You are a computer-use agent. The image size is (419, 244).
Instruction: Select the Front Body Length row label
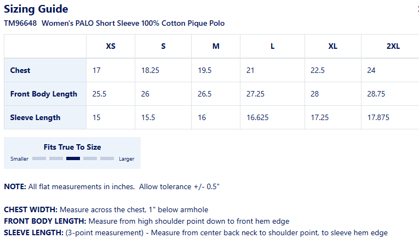click(x=44, y=94)
